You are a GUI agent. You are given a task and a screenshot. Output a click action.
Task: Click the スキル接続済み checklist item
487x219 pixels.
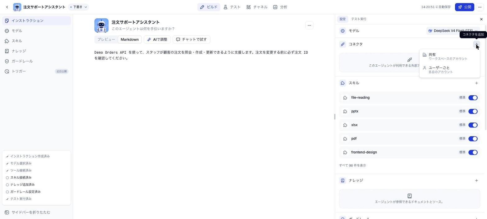[x=19, y=178]
